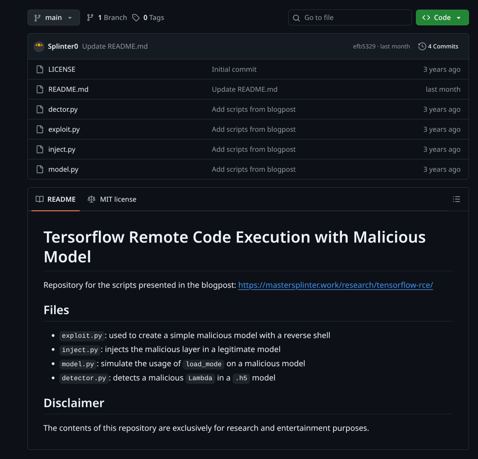Follow the mastersplinter.work tensorflow-rce blog link
Screen dimensions: 478x459
coord(336,285)
